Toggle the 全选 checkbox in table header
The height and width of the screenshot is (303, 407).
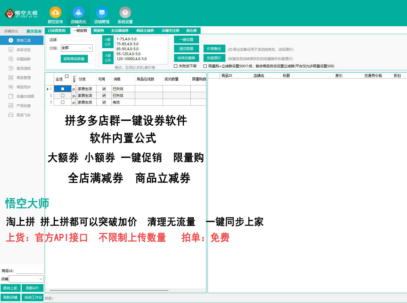click(x=67, y=76)
